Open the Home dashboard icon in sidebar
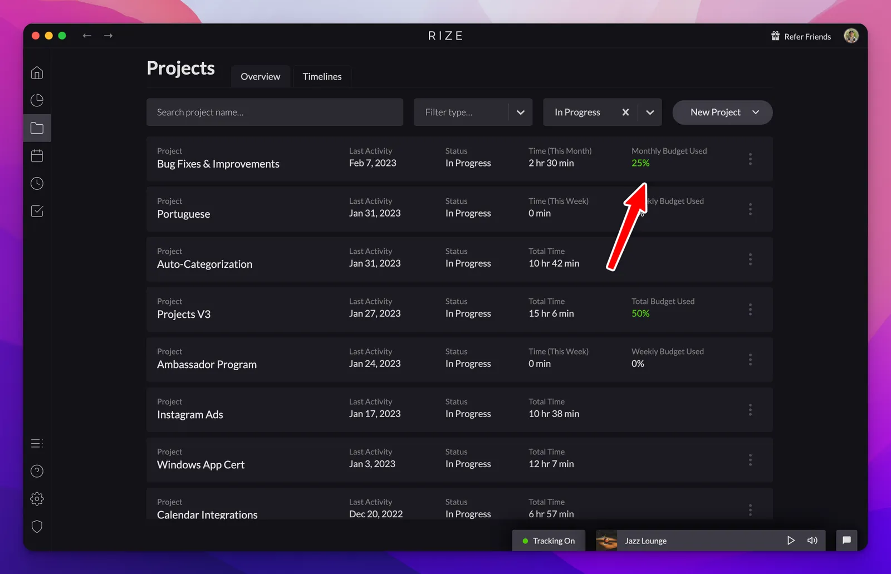The width and height of the screenshot is (891, 574). tap(37, 73)
